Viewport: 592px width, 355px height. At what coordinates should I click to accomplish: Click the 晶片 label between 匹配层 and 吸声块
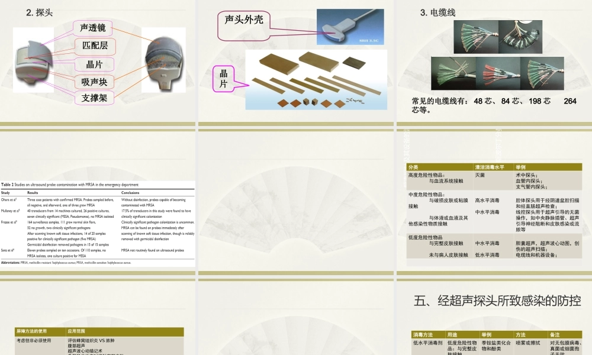[94, 64]
